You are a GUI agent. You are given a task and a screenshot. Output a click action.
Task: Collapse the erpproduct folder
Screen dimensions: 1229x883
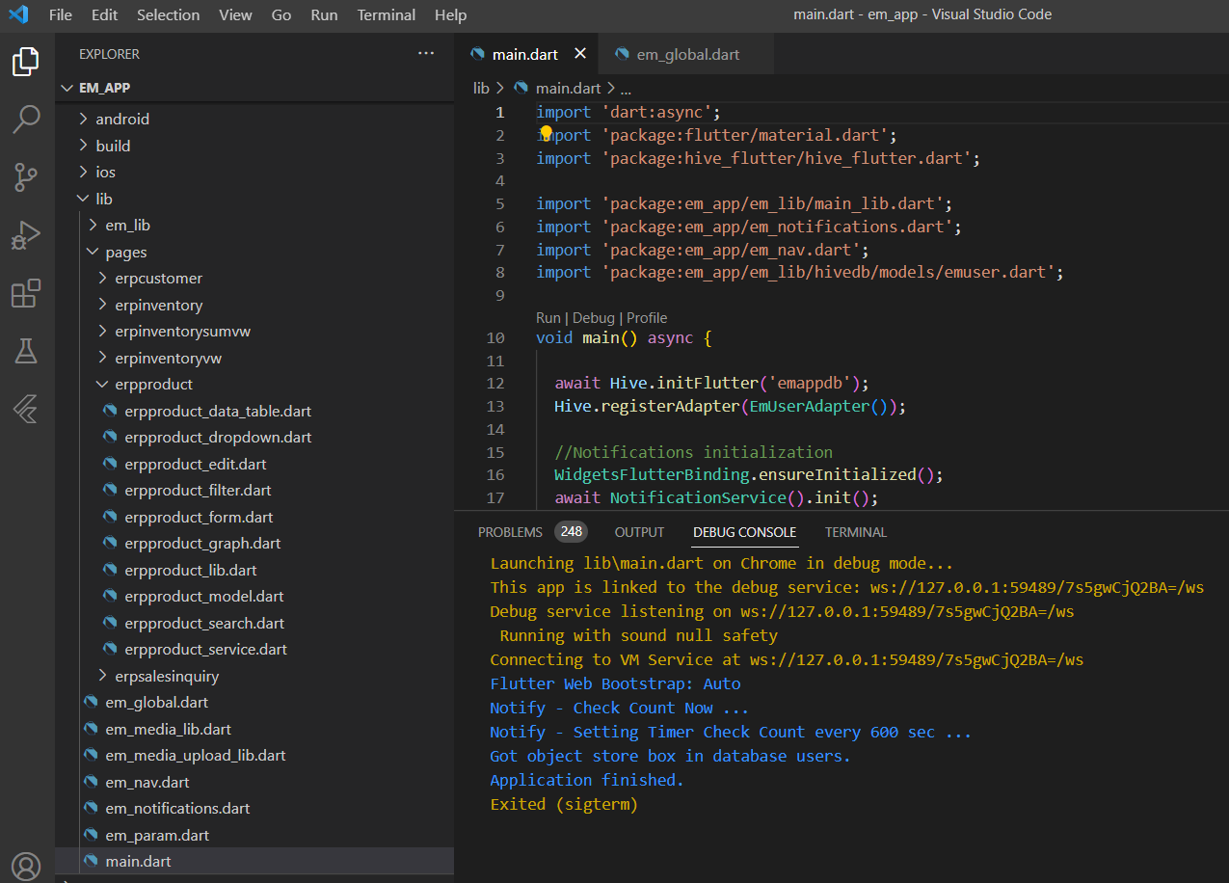[103, 385]
